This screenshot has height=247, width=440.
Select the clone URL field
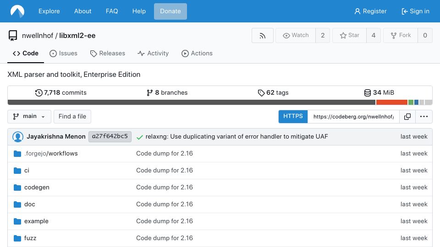click(353, 117)
